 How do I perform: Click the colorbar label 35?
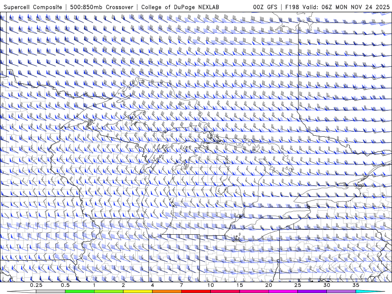pos(356,285)
